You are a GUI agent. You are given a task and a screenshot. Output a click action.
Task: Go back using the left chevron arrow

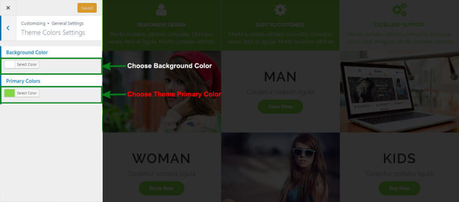tap(8, 28)
